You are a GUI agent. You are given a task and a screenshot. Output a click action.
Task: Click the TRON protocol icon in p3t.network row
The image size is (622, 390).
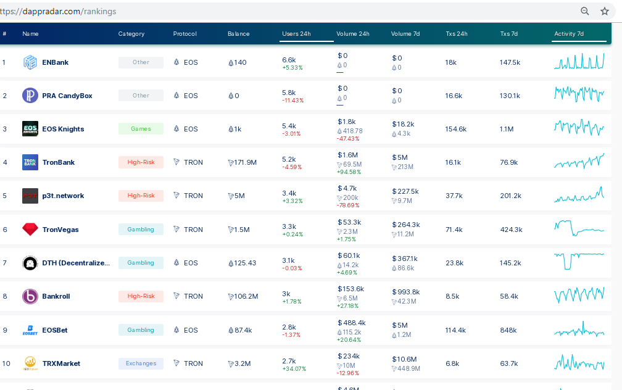(176, 195)
